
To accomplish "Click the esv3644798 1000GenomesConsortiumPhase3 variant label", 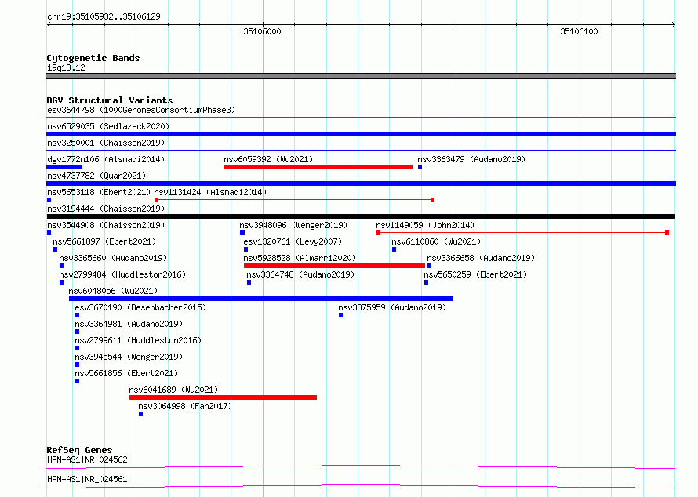I will click(141, 110).
